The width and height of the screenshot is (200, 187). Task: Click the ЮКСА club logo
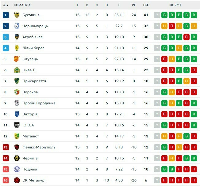[x=17, y=125]
